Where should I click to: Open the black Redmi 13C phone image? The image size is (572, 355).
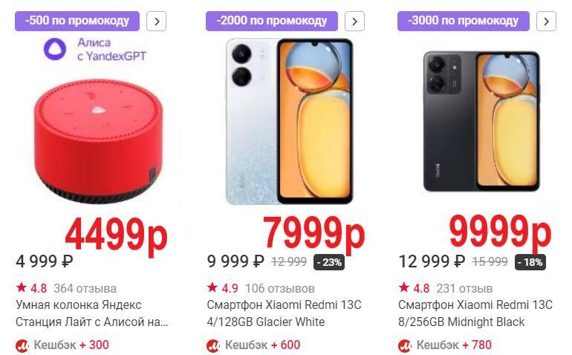481,121
